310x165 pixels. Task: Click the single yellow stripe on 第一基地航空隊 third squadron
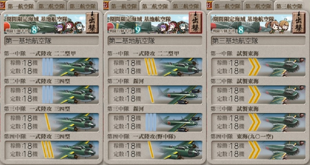(x=48, y=122)
